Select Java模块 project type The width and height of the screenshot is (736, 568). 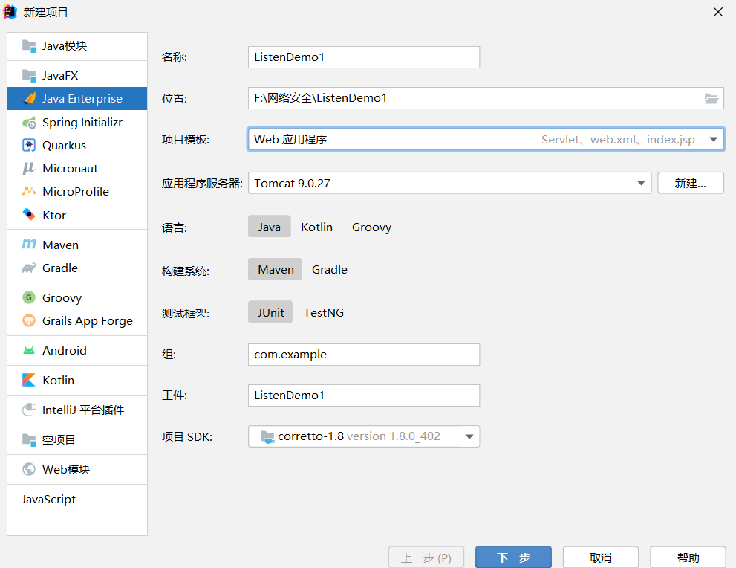pos(77,46)
